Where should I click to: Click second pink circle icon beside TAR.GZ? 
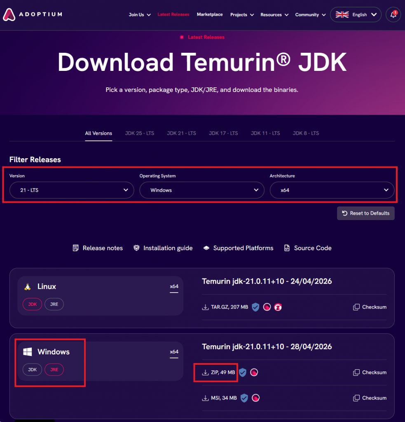coord(278,307)
